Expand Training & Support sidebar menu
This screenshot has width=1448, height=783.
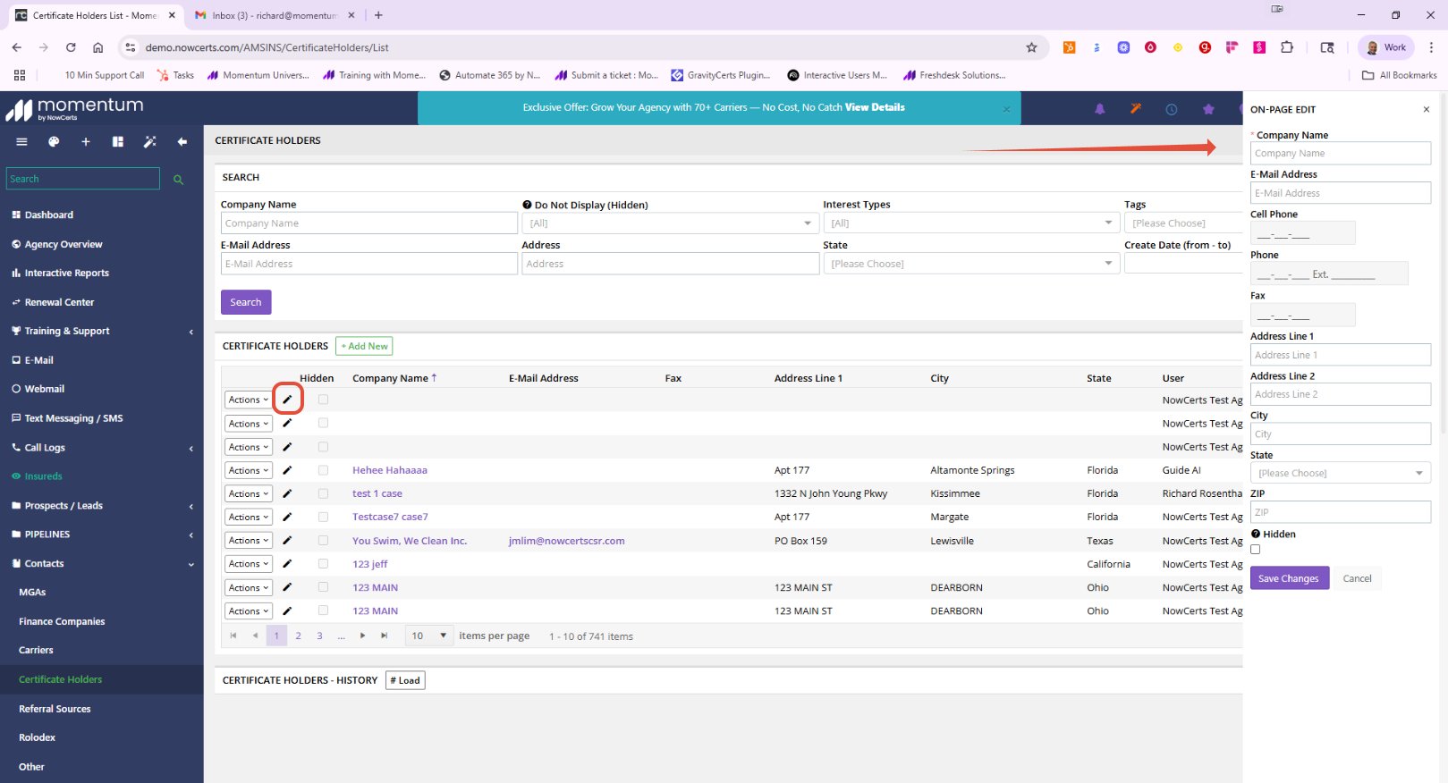click(102, 331)
